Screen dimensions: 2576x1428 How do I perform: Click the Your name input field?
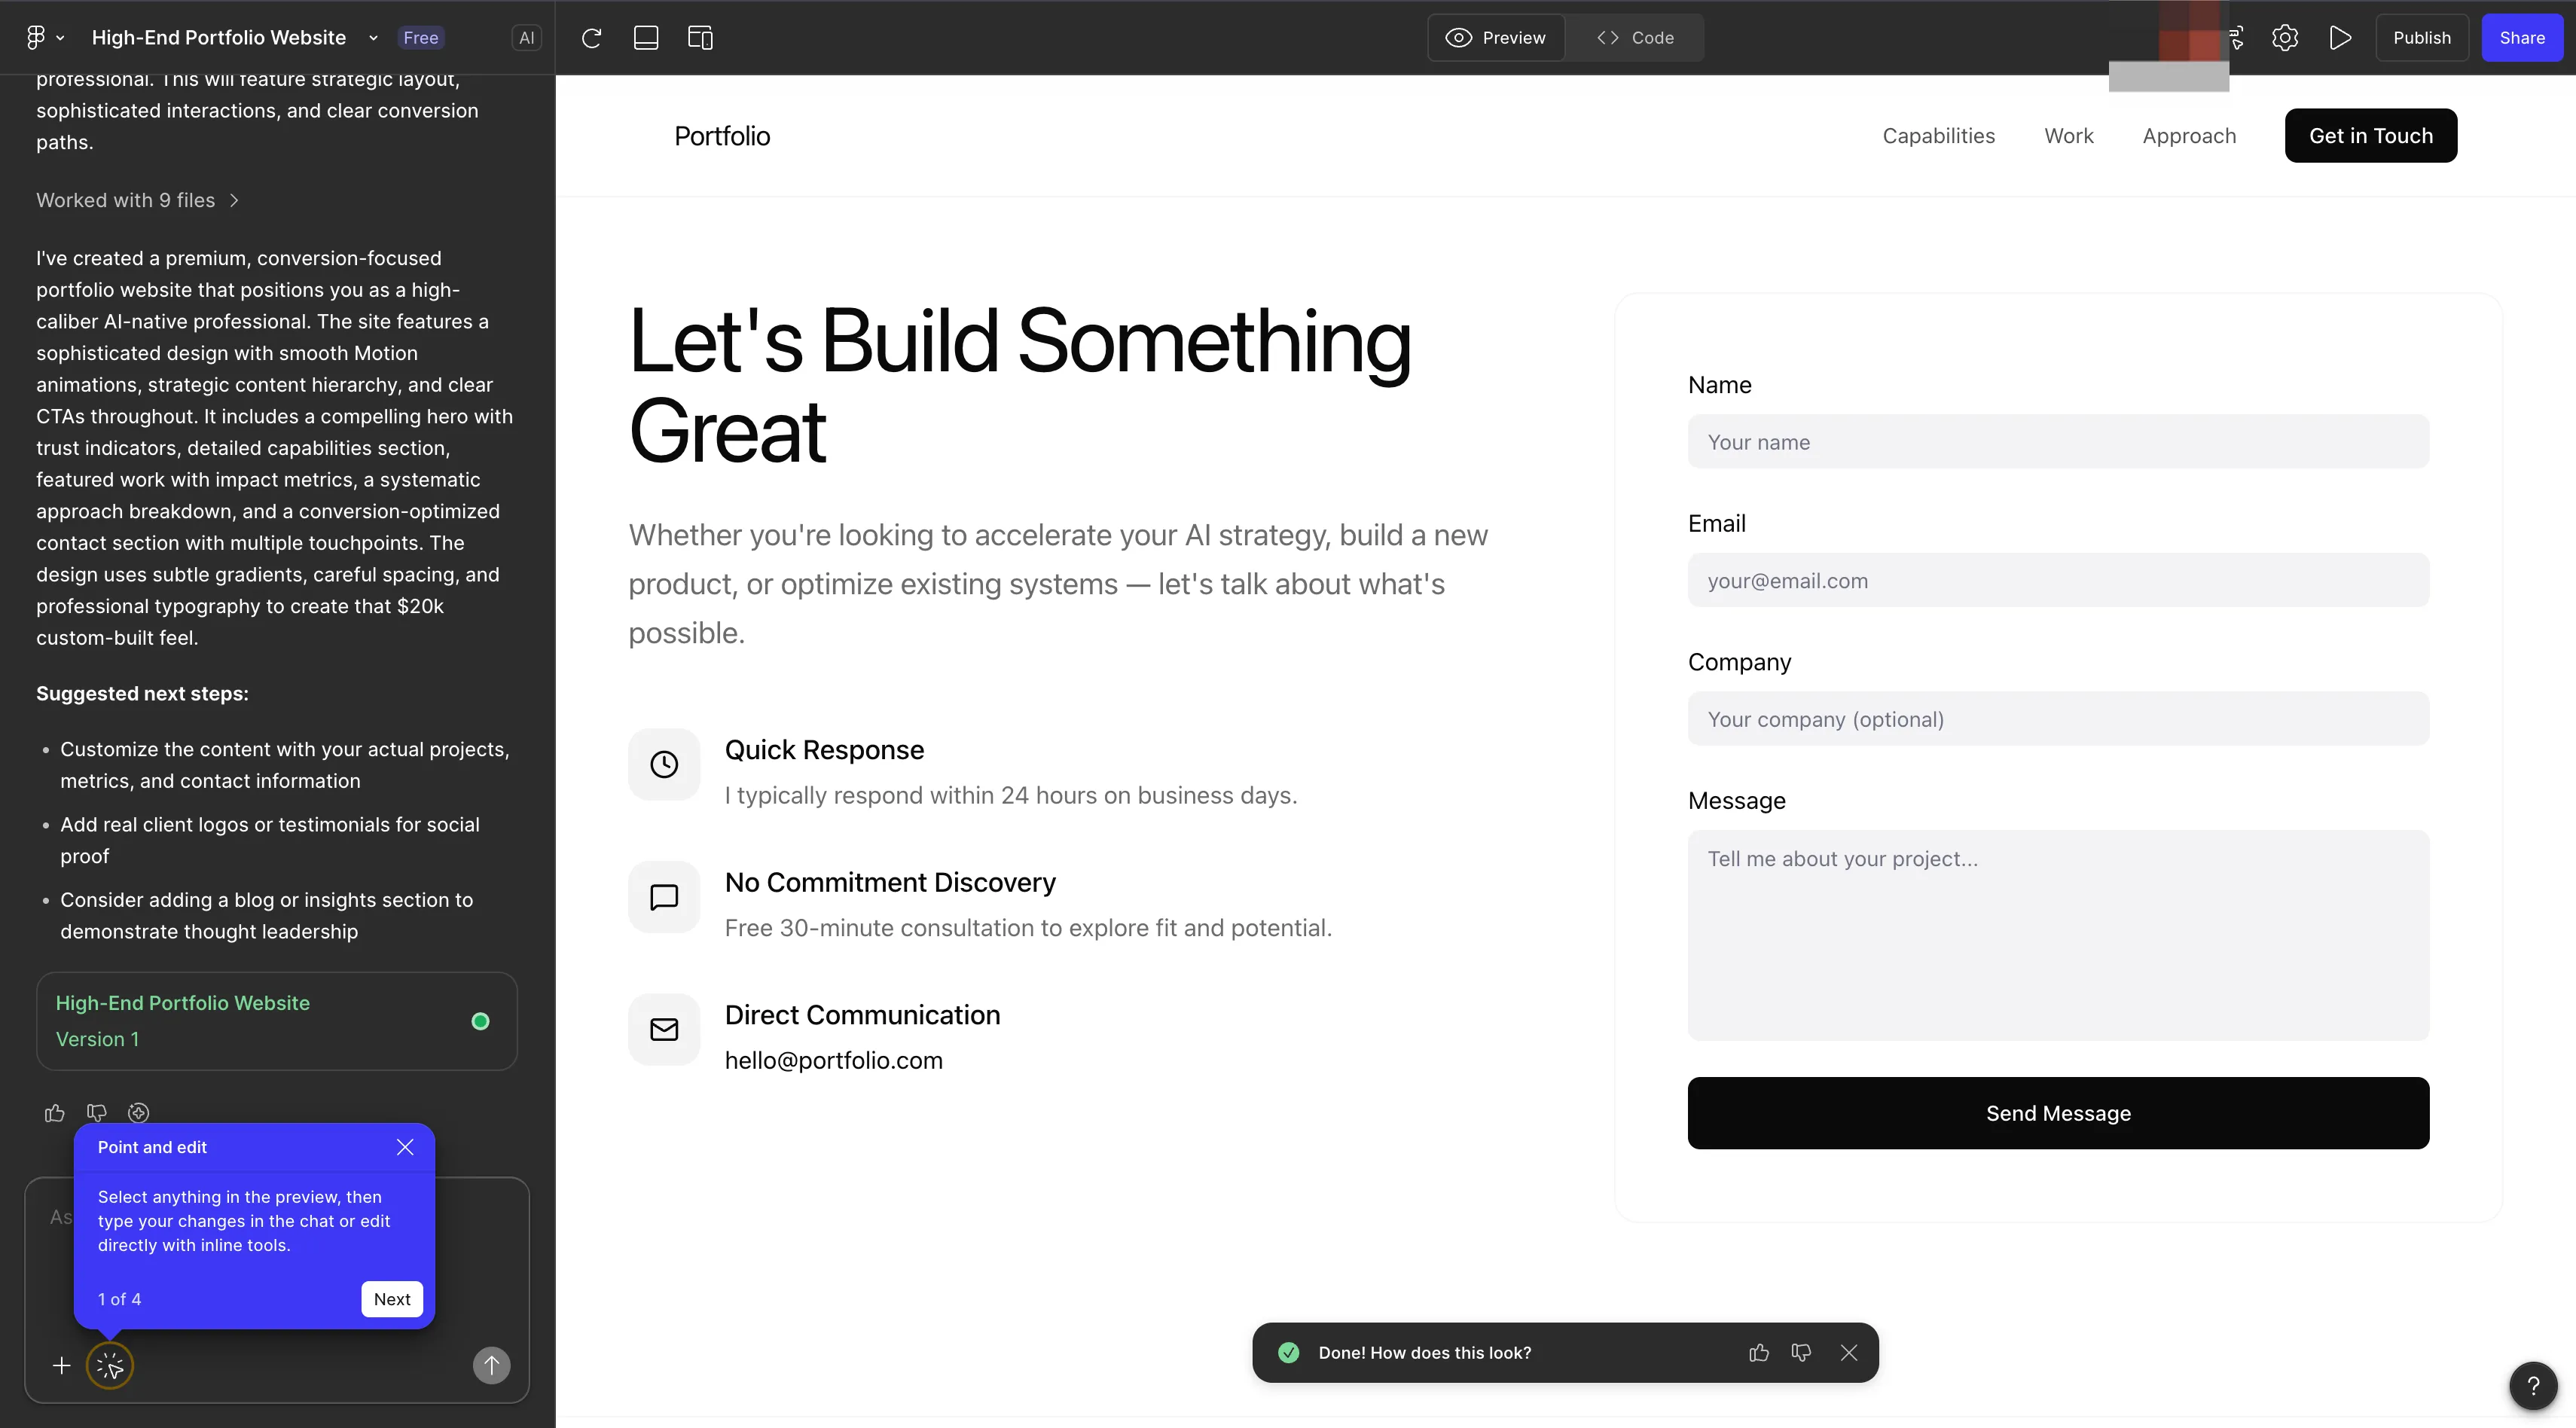click(2058, 442)
